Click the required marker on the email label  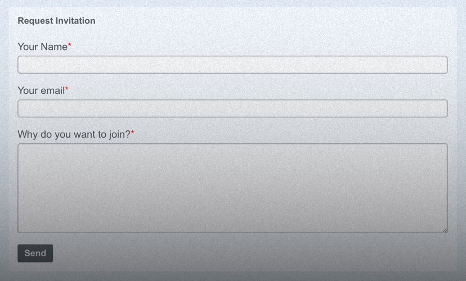tap(67, 90)
